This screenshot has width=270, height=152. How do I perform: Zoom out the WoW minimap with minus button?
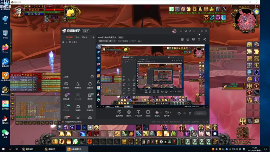click(252, 30)
